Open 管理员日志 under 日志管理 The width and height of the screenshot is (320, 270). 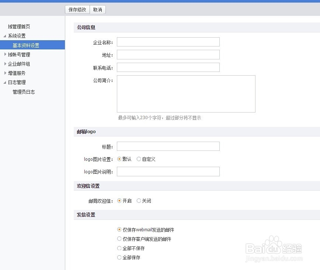click(x=24, y=92)
